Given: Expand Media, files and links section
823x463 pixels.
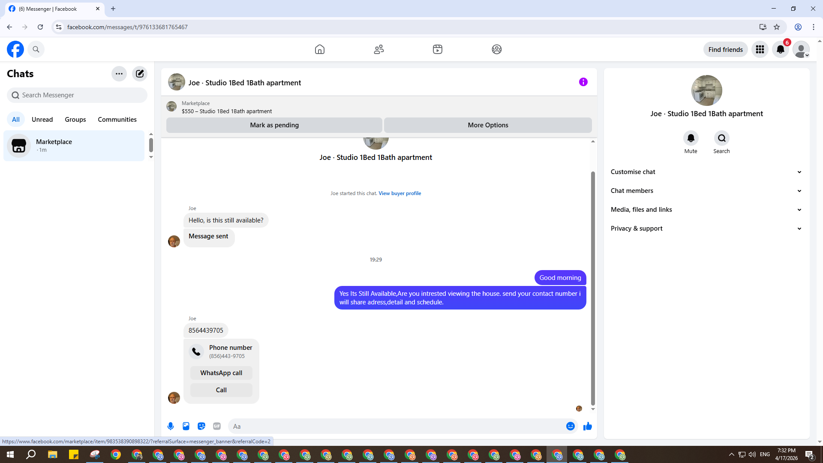Looking at the screenshot, I should coord(706,210).
